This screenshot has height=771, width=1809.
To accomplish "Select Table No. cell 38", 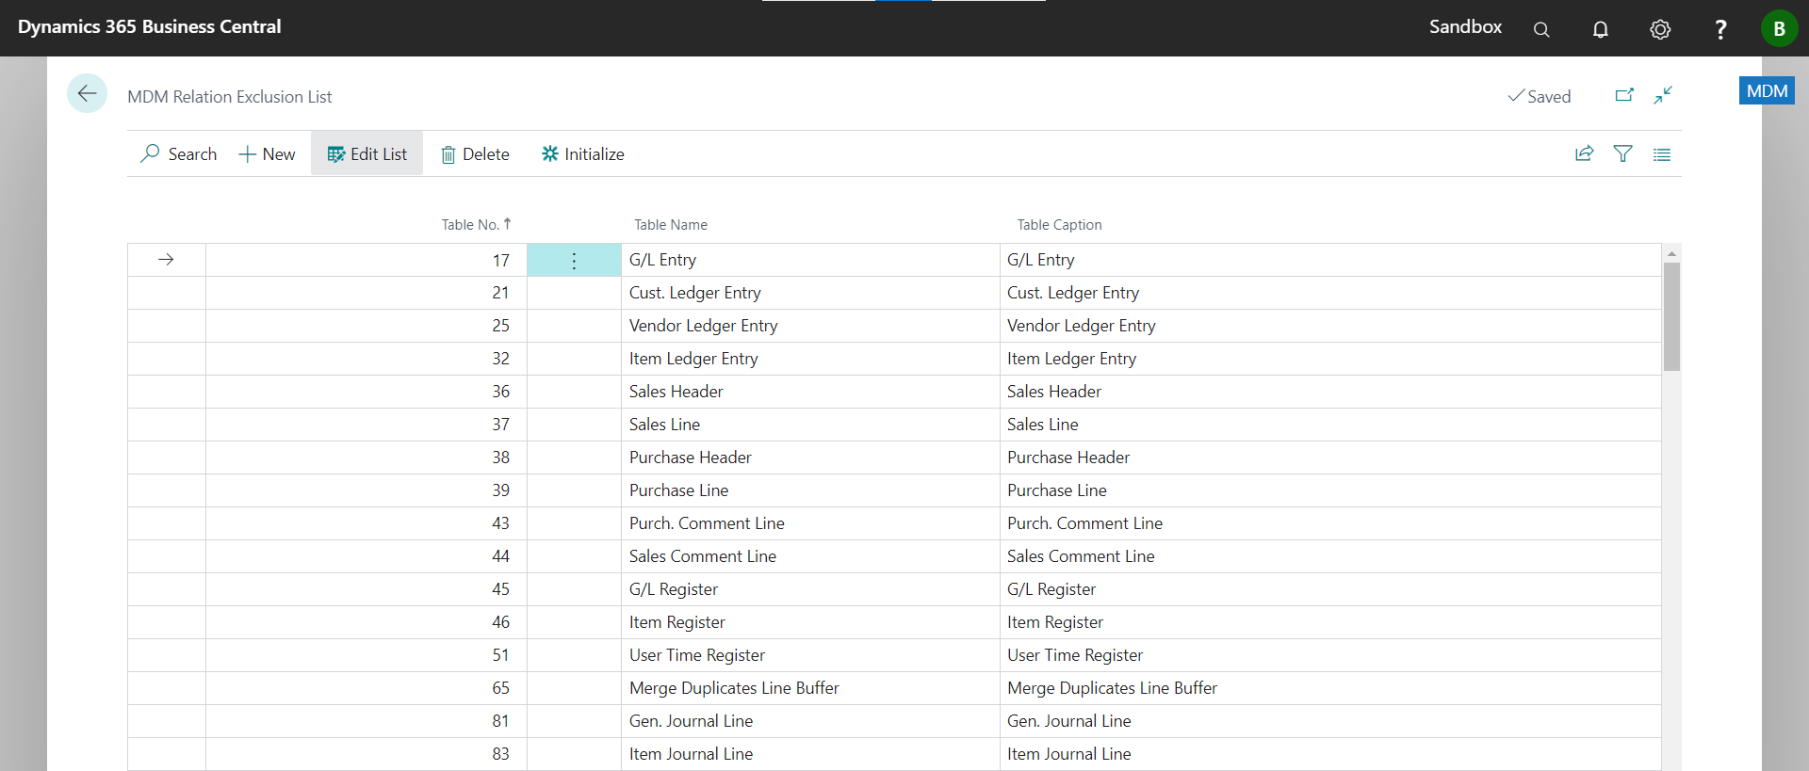I will tap(367, 458).
